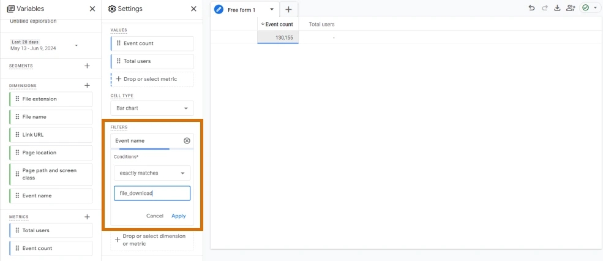Add a new metric with plus icon
This screenshot has width=603, height=261.
click(87, 217)
